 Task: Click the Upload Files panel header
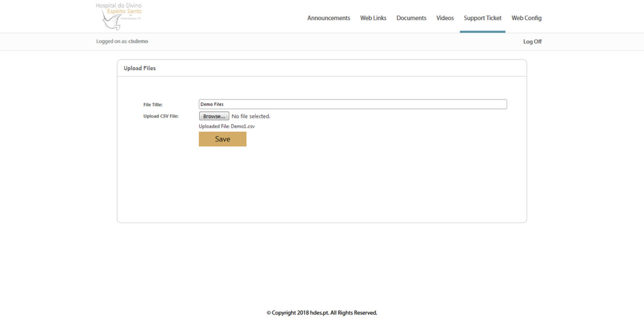[140, 68]
